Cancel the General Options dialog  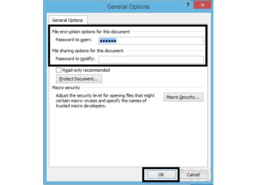[193, 175]
